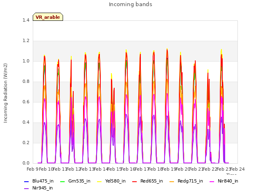Select the Nir945_in legend entry

[x=38, y=188]
